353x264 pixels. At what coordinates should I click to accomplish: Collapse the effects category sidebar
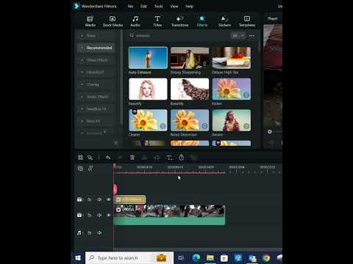point(116,143)
